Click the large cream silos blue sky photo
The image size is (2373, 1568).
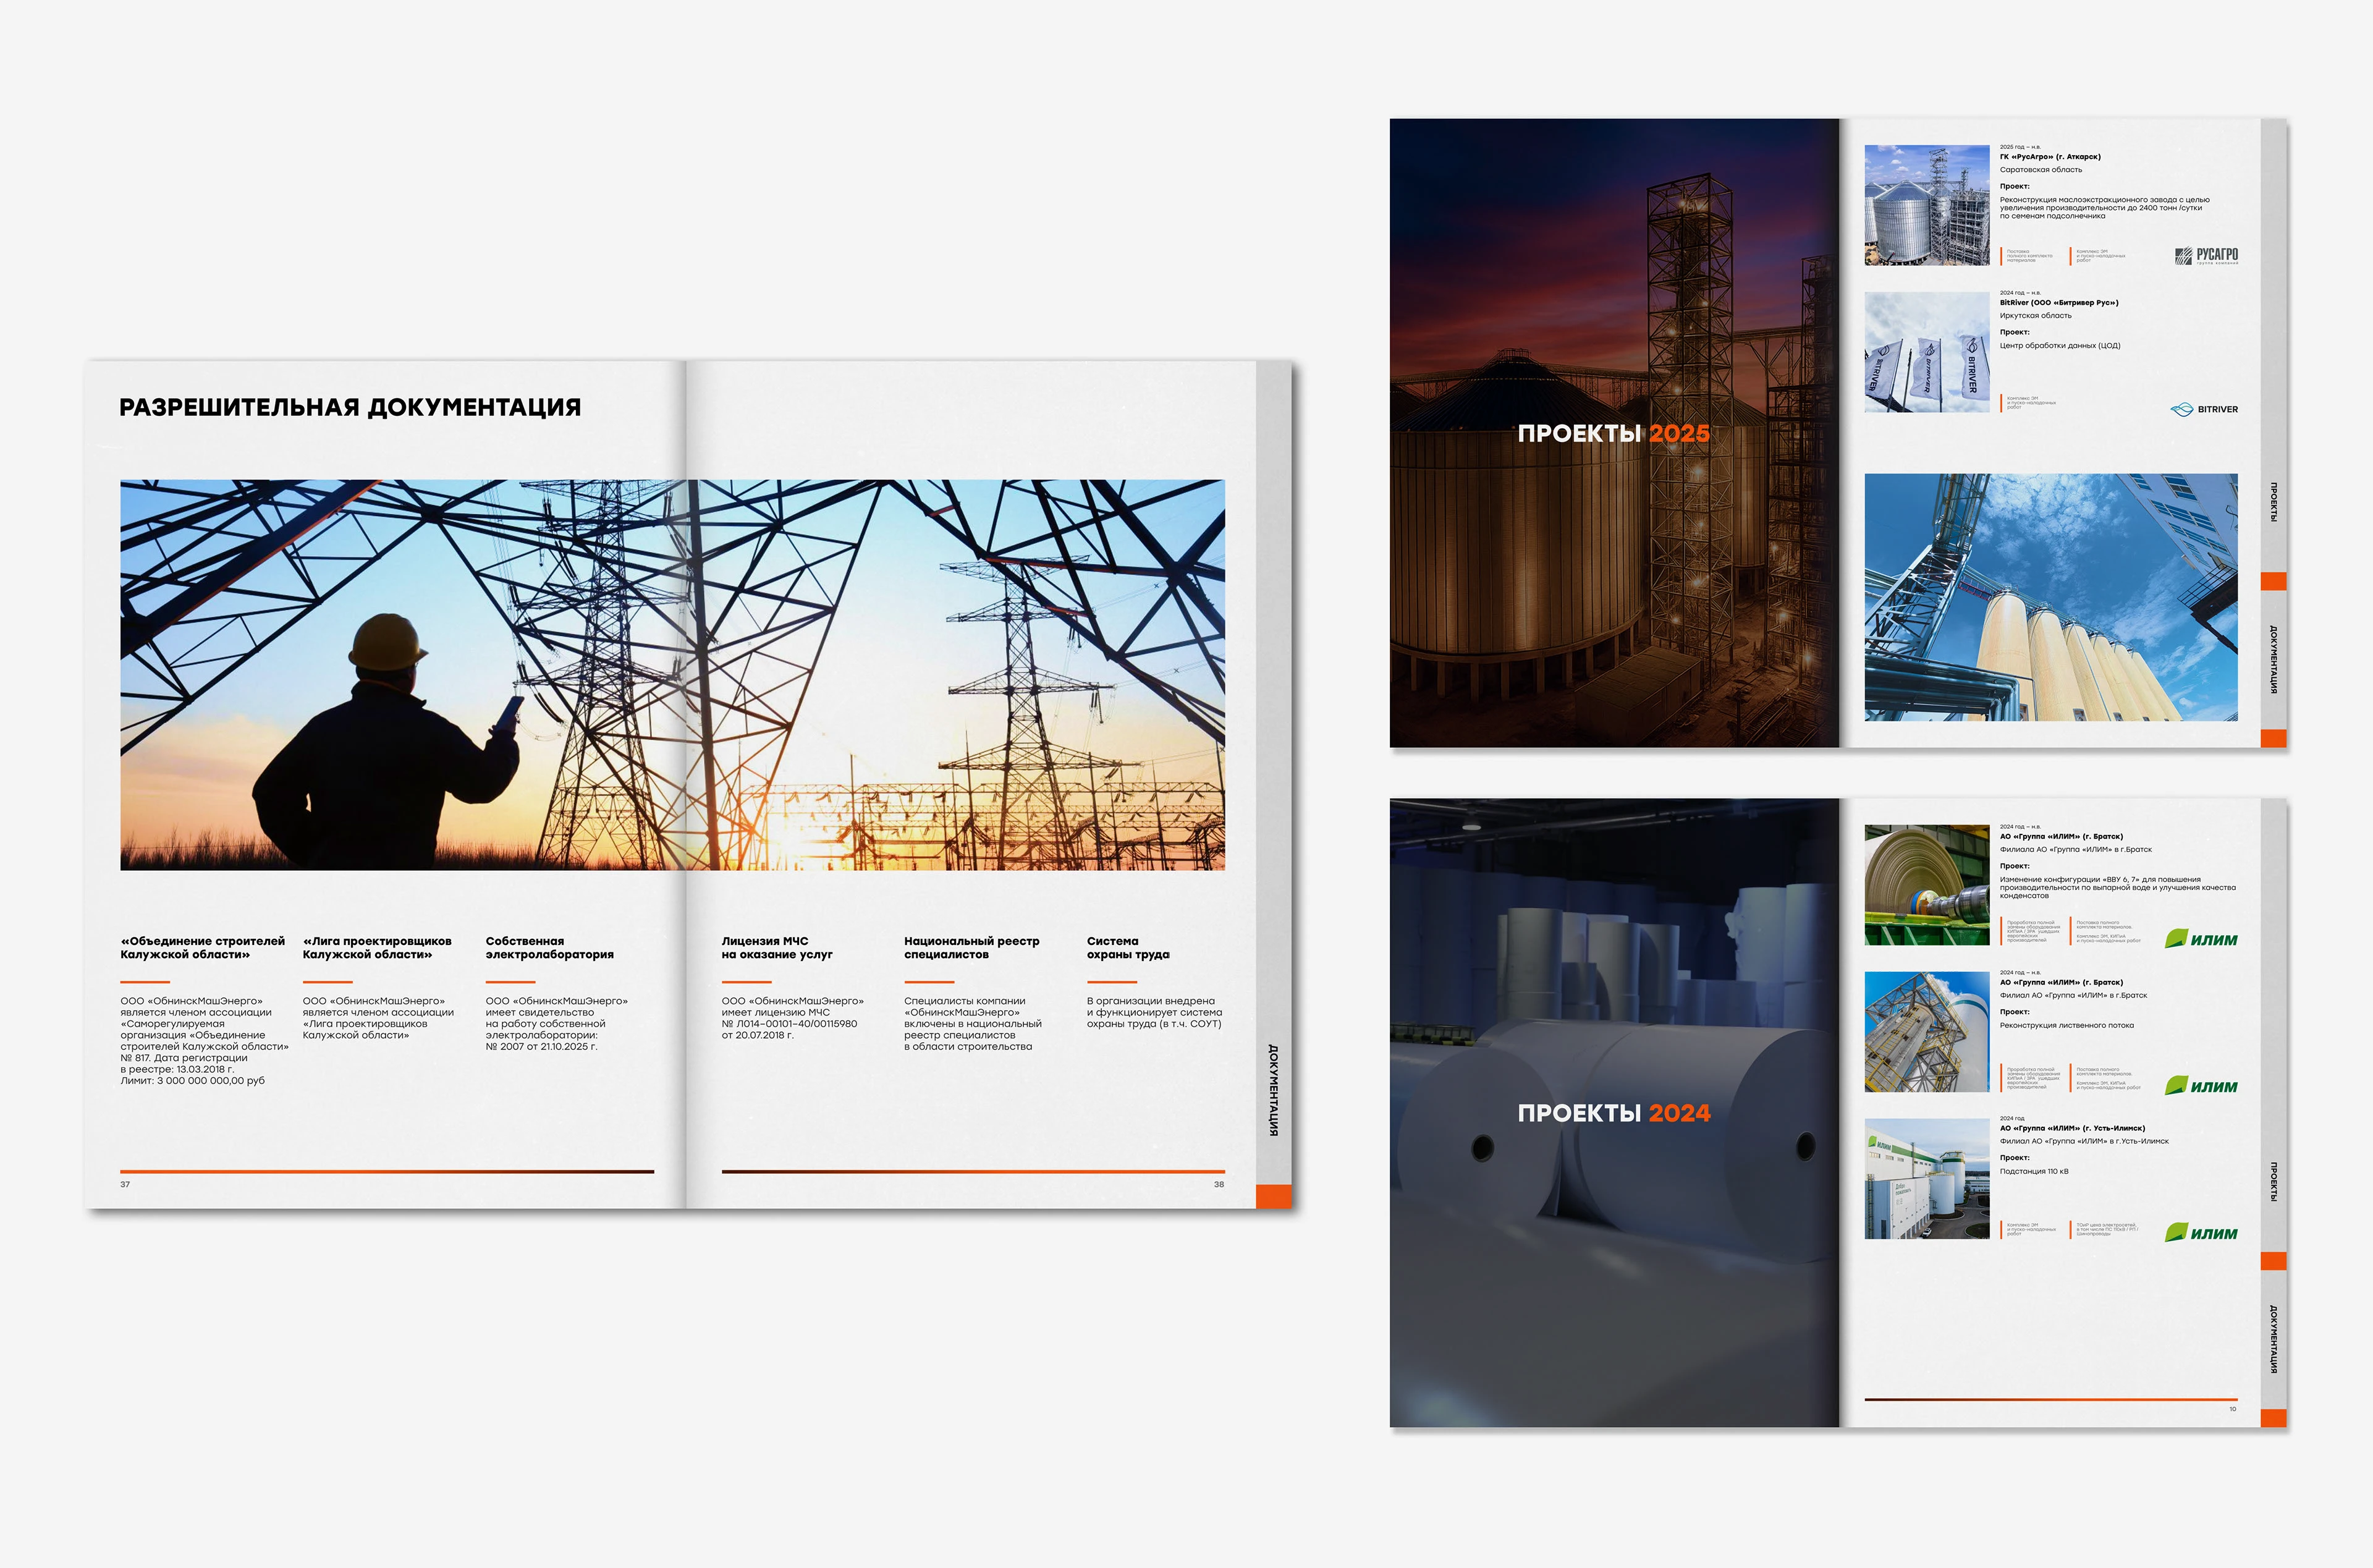2050,597
